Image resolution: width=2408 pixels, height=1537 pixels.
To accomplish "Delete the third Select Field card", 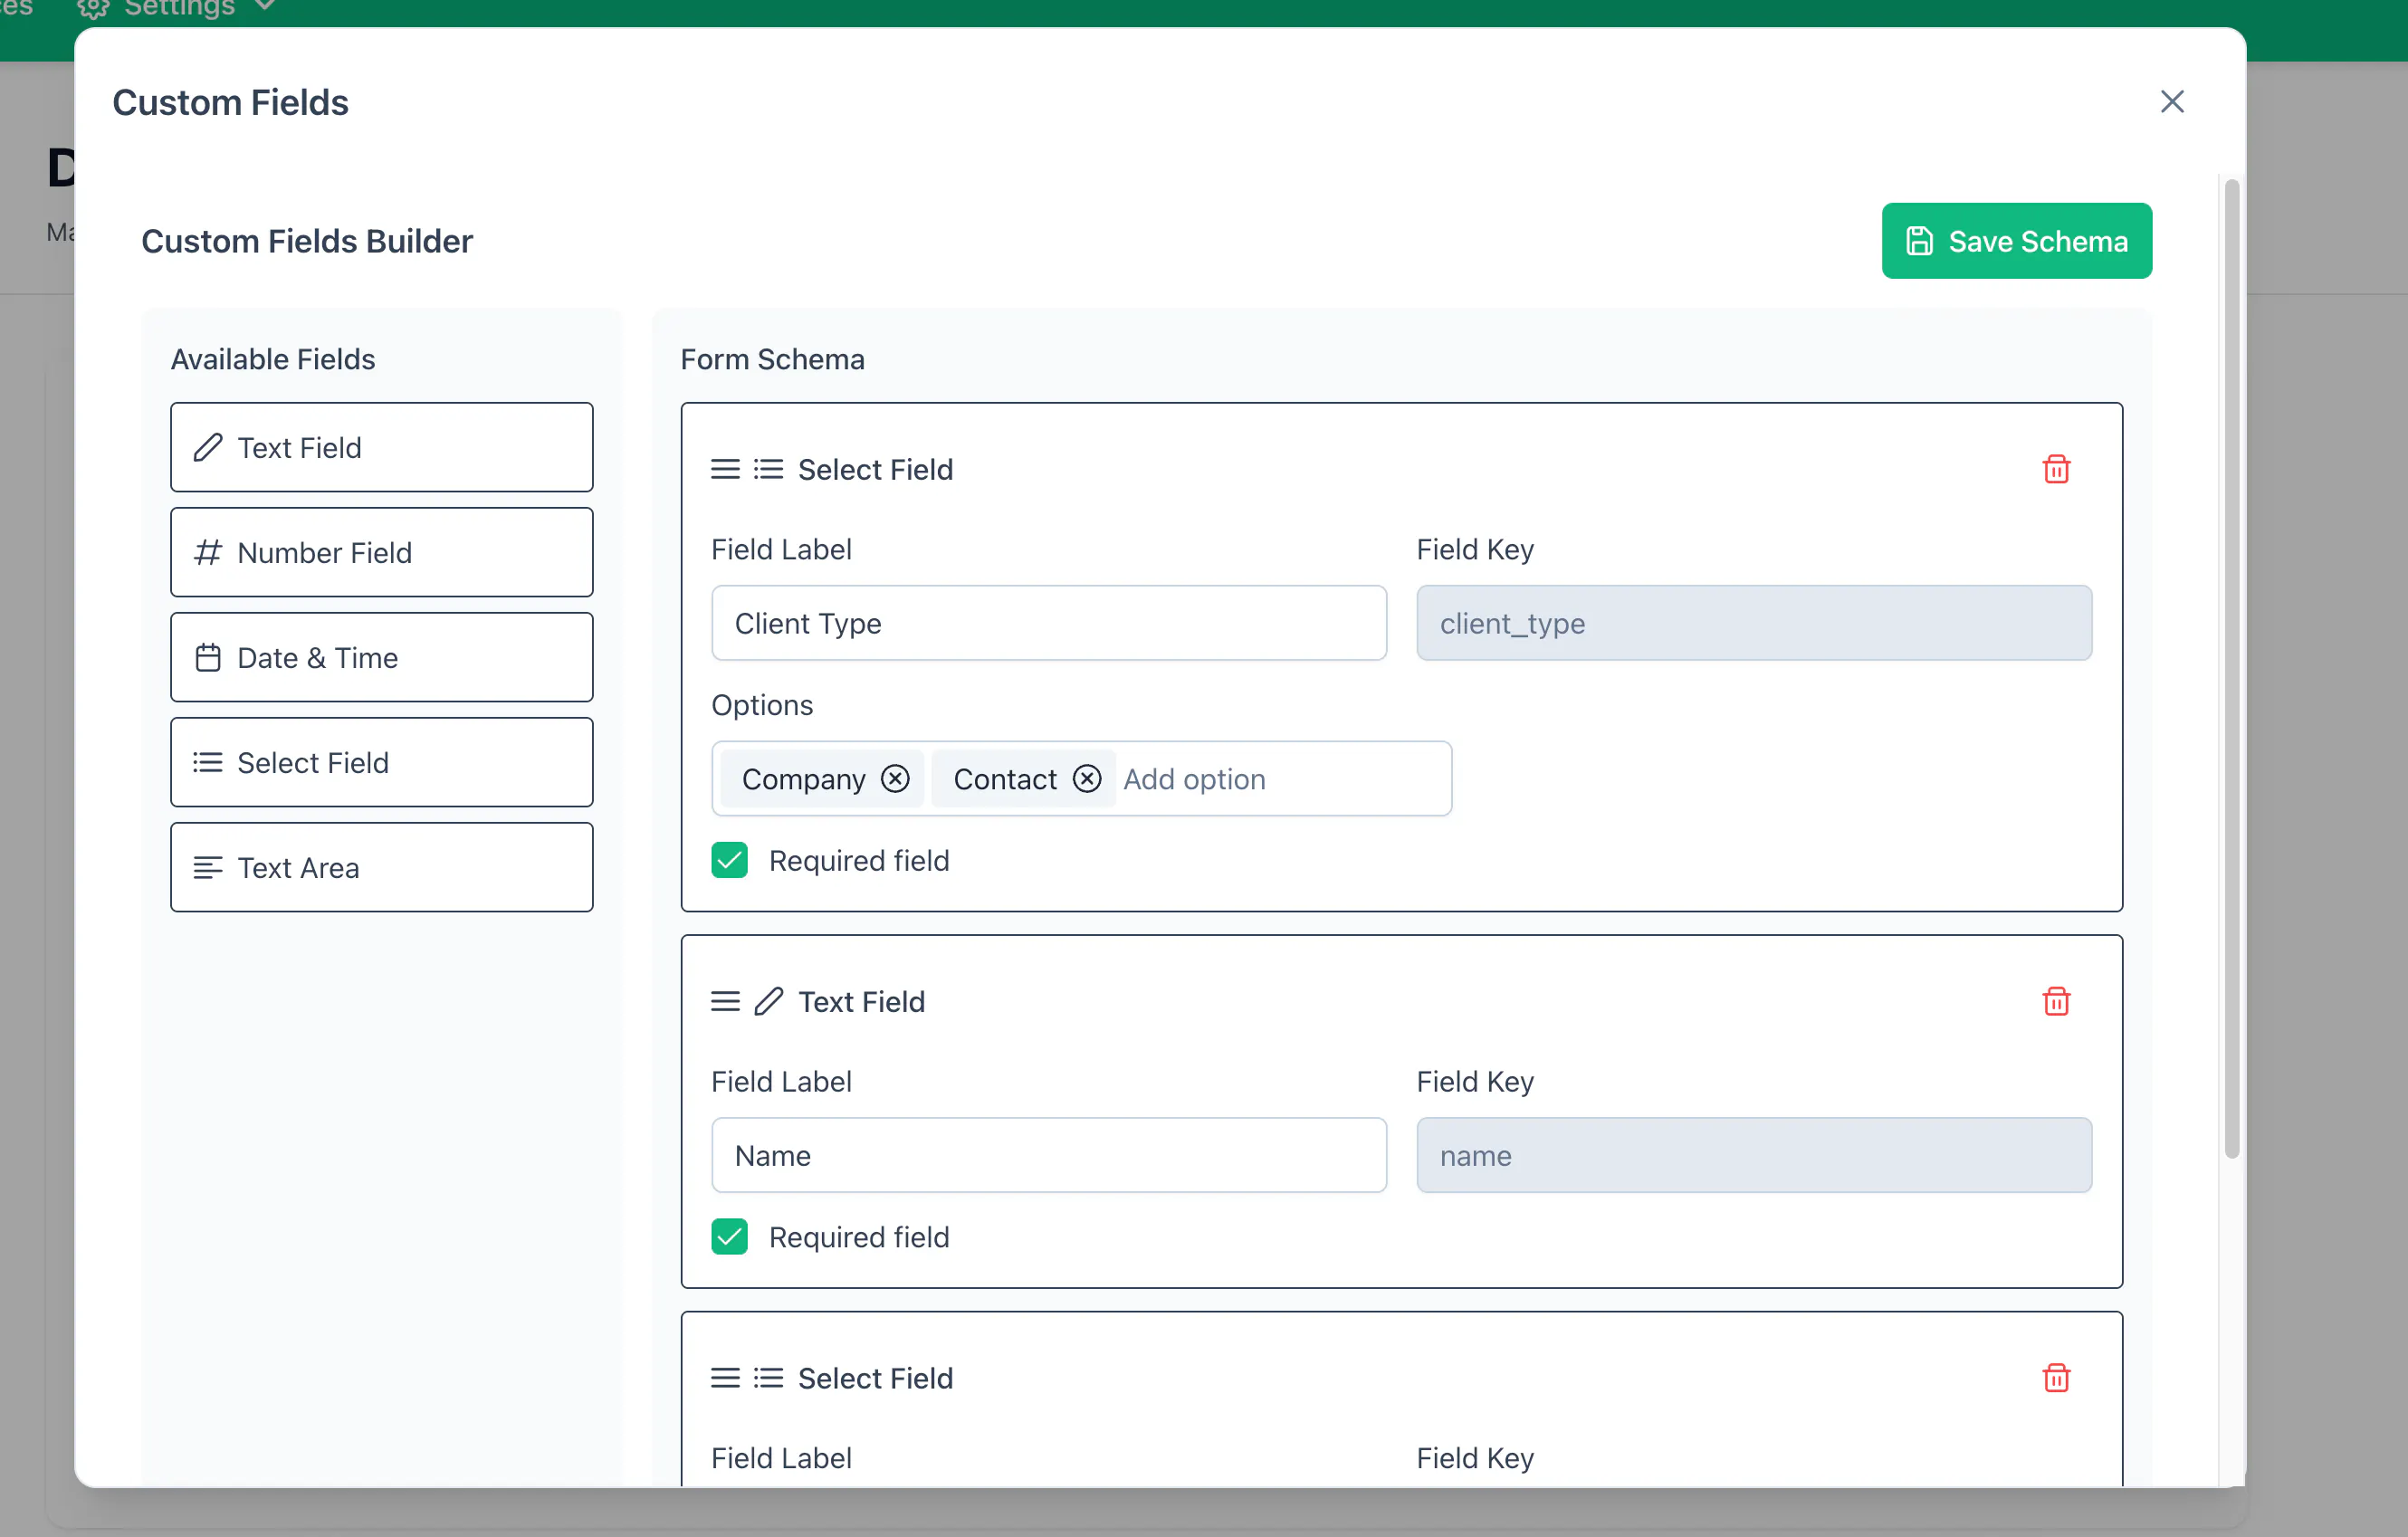I will (2055, 1378).
